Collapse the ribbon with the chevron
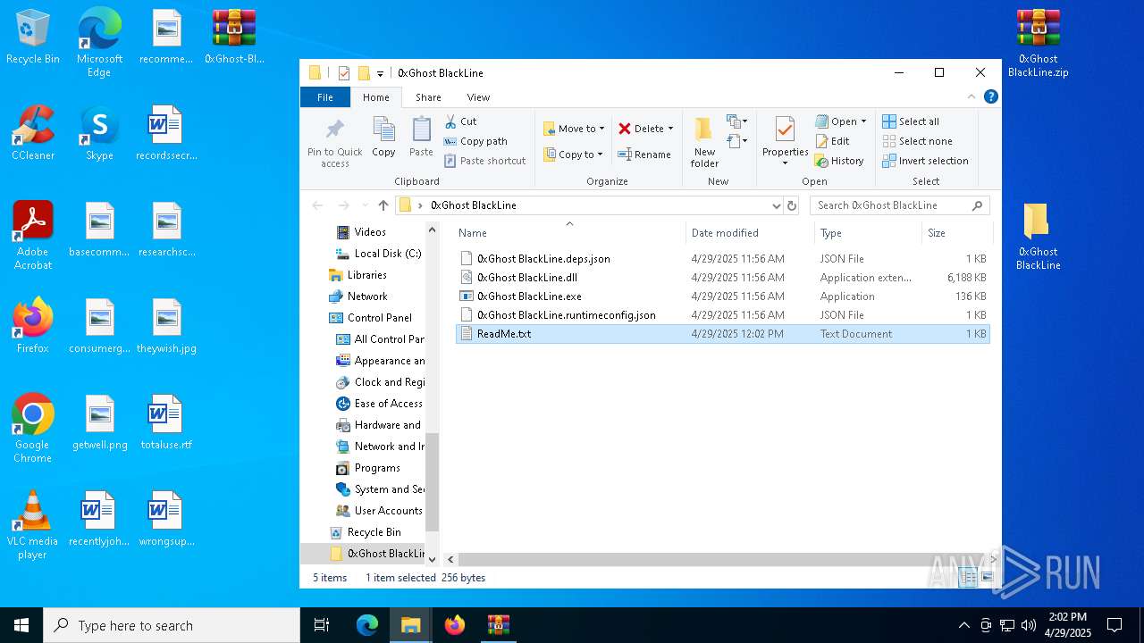Viewport: 1144px width, 643px height. pos(972,96)
